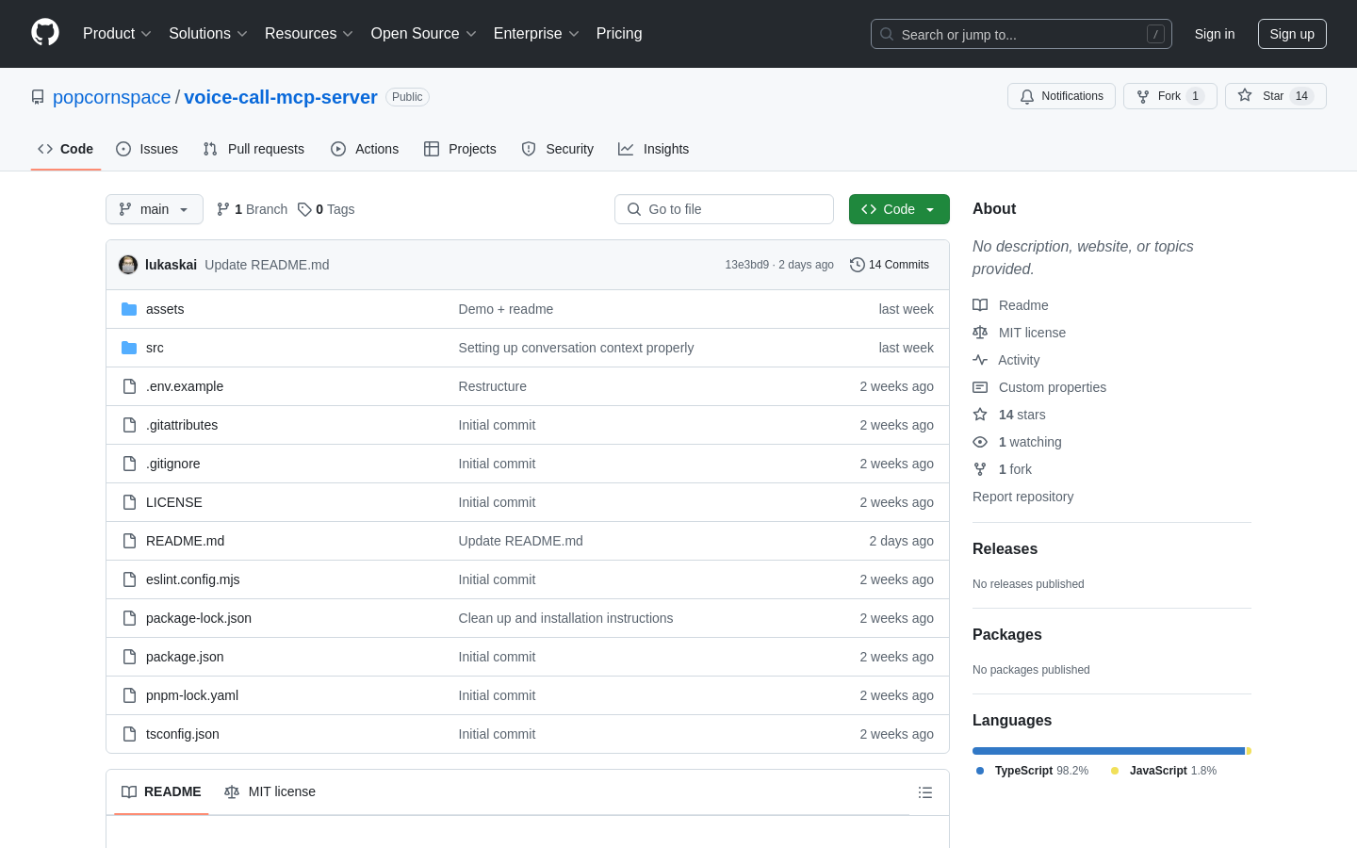The image size is (1357, 848).
Task: Click the tsconfig.json file icon
Action: (129, 734)
